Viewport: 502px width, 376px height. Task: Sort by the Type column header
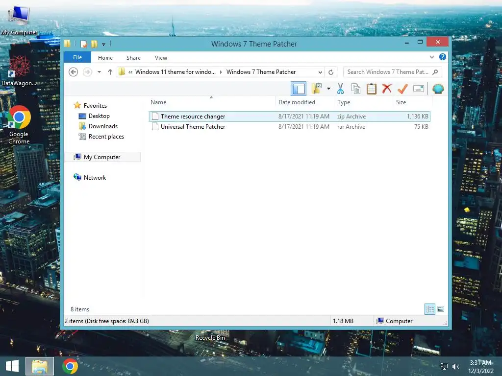point(363,102)
